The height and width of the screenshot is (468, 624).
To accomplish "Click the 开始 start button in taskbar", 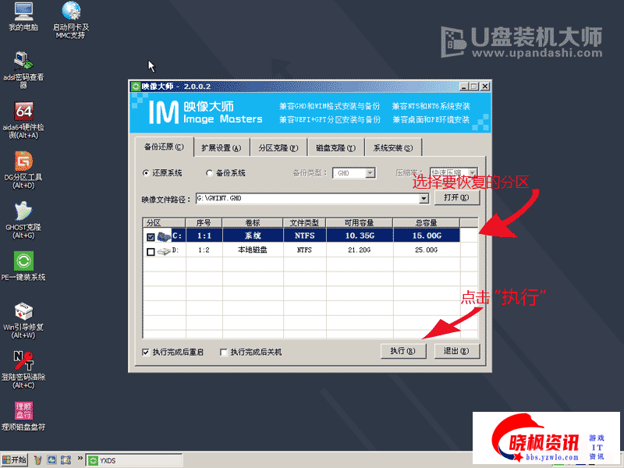I will (x=15, y=460).
